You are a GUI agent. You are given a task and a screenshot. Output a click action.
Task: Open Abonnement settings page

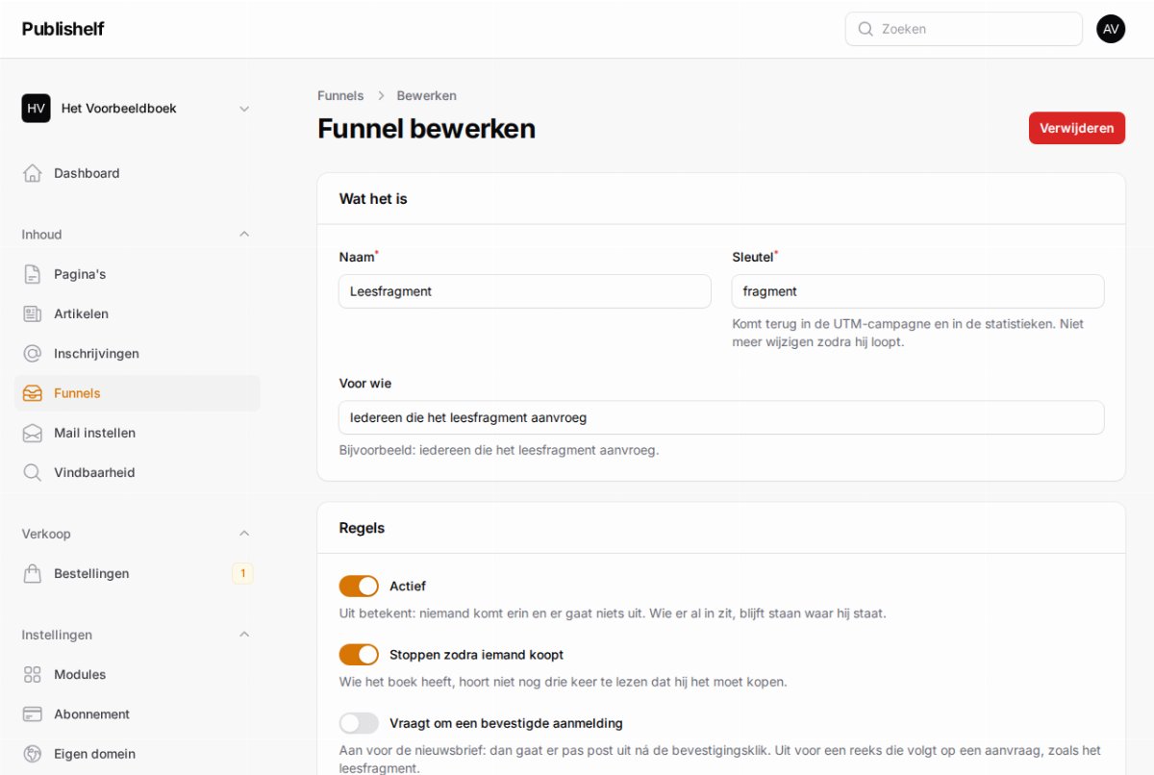(x=138, y=714)
